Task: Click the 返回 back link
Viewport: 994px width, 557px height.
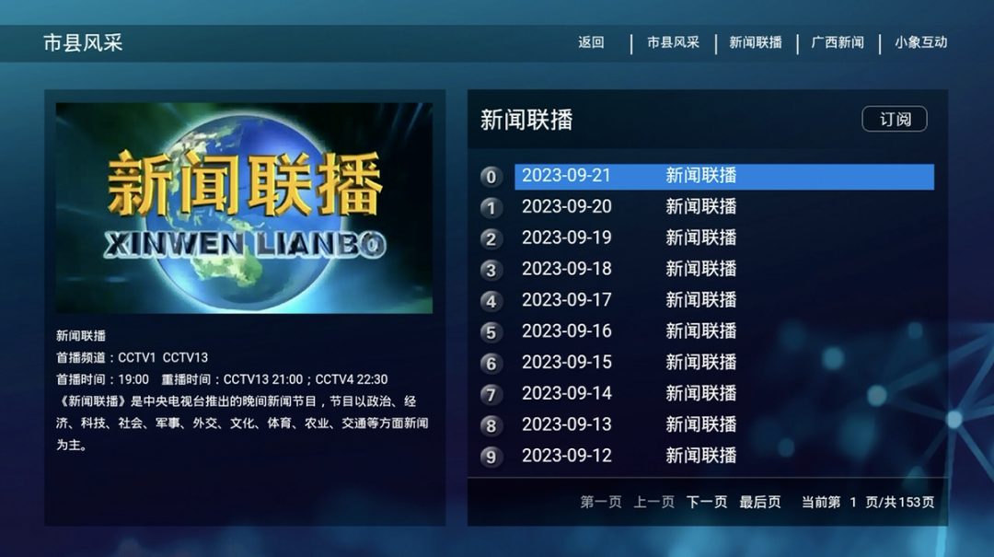Action: coord(591,42)
